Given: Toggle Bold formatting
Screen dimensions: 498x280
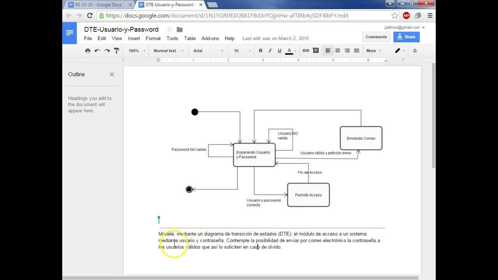Looking at the screenshot, I should (261, 51).
